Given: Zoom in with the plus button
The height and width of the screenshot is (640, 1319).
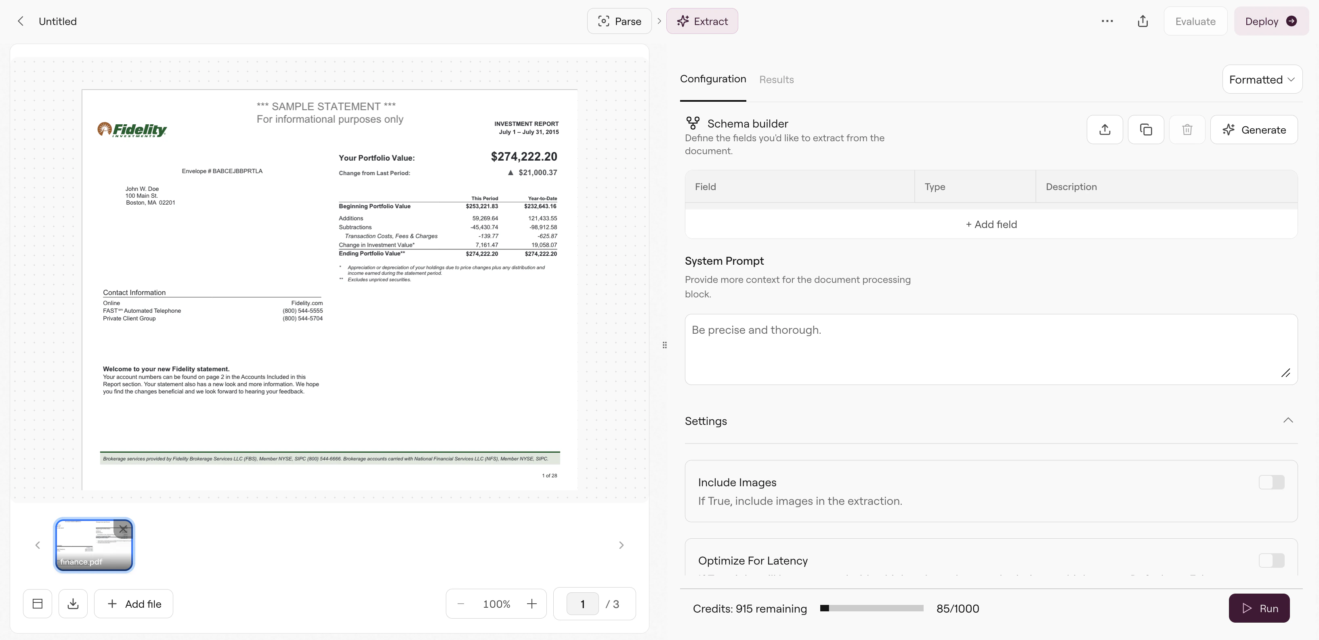Looking at the screenshot, I should 531,604.
